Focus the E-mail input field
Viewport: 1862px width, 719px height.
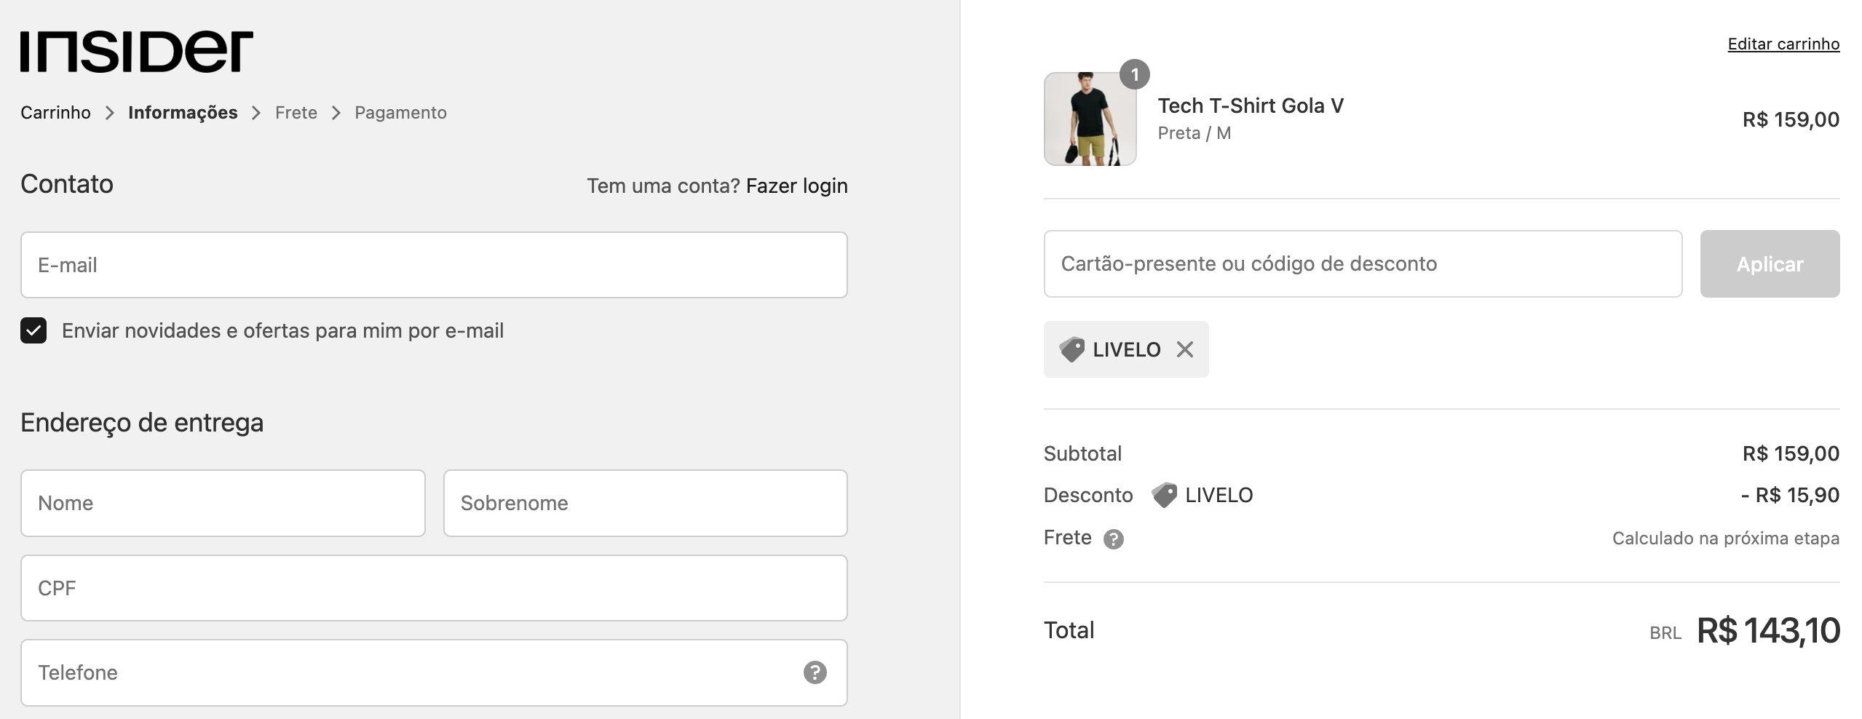pyautogui.click(x=434, y=265)
